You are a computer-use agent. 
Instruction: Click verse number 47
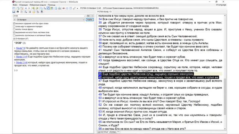coord(100,81)
